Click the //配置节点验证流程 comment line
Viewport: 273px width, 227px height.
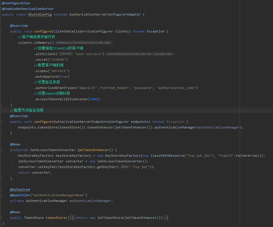pyautogui.click(x=27, y=110)
